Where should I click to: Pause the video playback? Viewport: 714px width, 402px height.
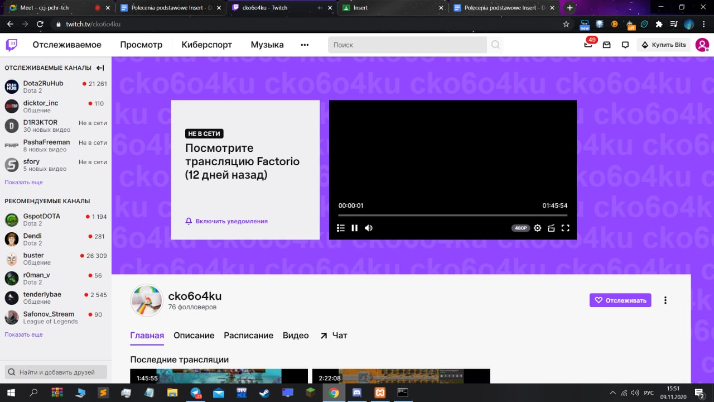point(355,228)
